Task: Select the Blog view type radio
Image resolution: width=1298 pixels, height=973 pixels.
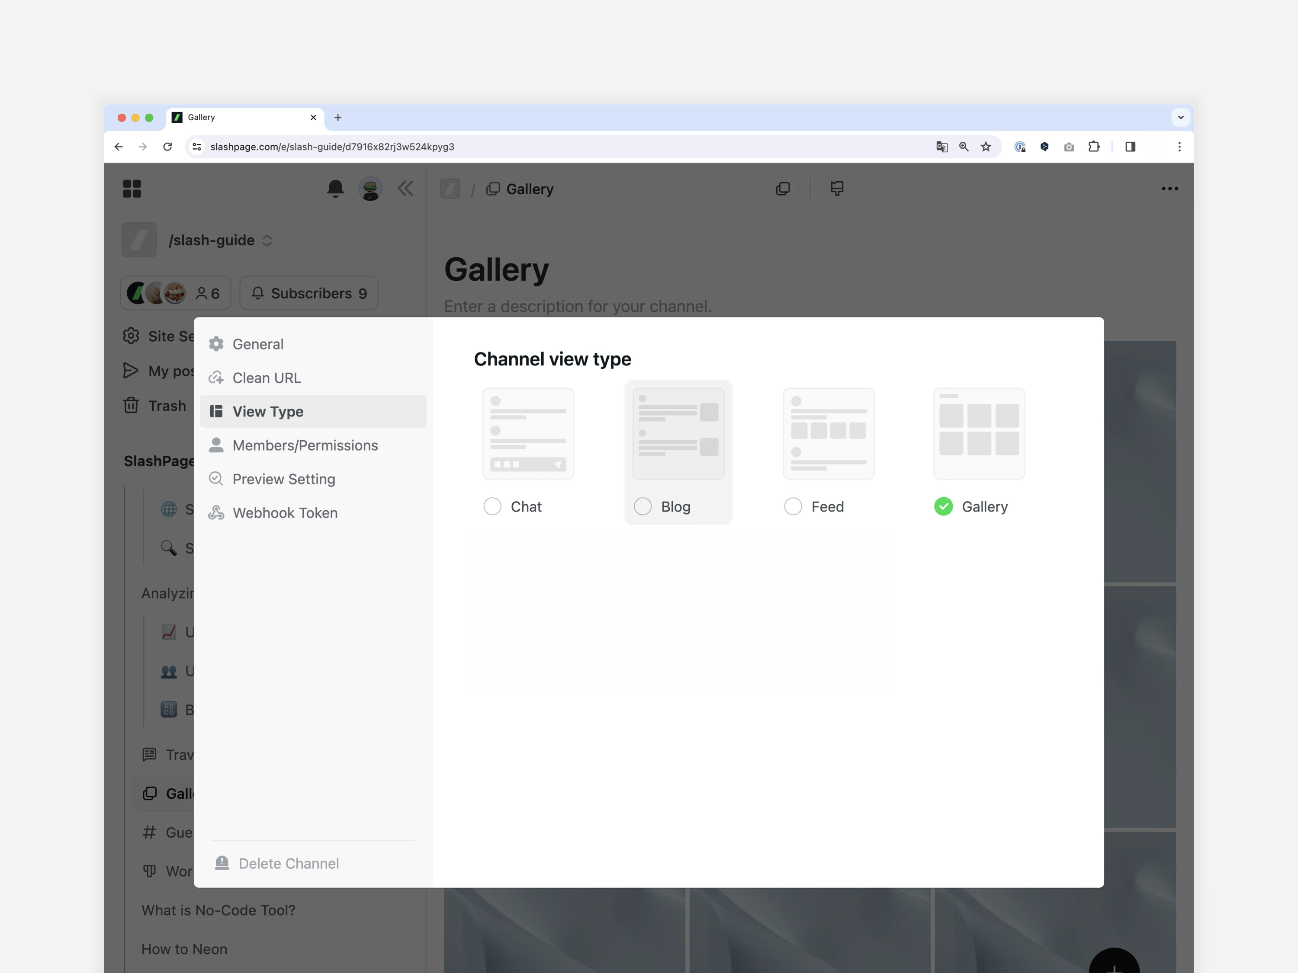Action: point(643,506)
